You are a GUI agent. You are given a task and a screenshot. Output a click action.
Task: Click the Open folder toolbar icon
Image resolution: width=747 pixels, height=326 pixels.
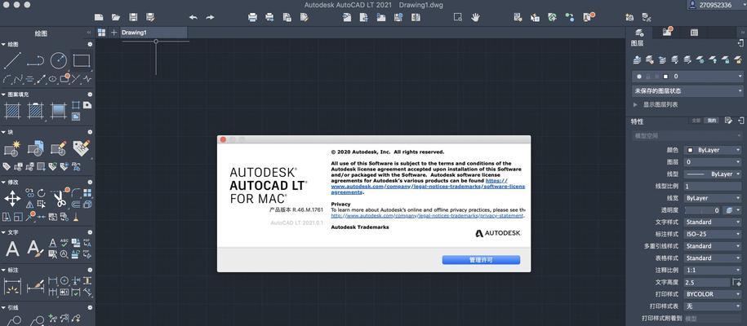pos(116,17)
